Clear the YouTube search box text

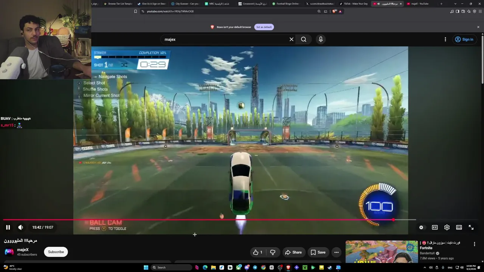point(292,39)
